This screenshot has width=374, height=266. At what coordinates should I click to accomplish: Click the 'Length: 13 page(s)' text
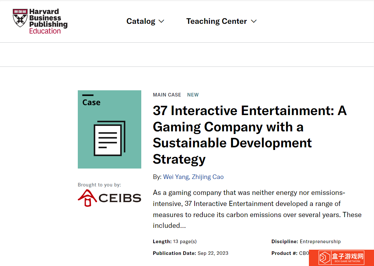click(174, 242)
